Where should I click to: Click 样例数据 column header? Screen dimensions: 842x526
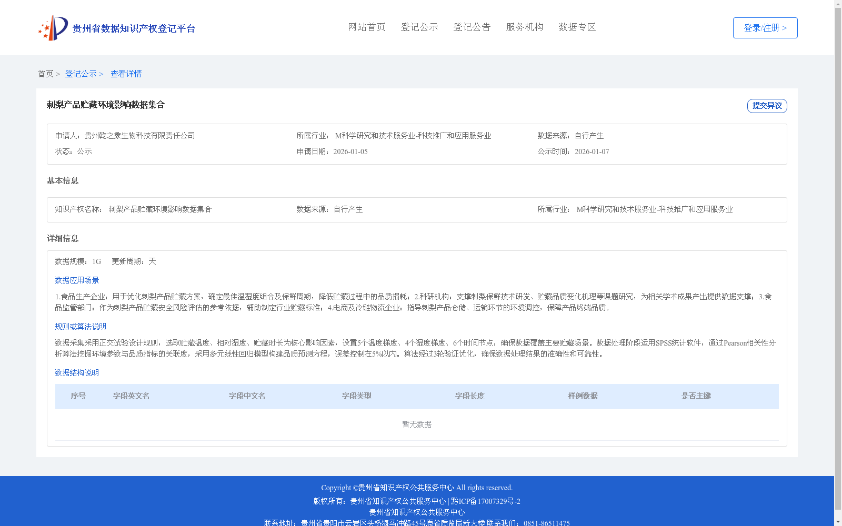pyautogui.click(x=583, y=396)
